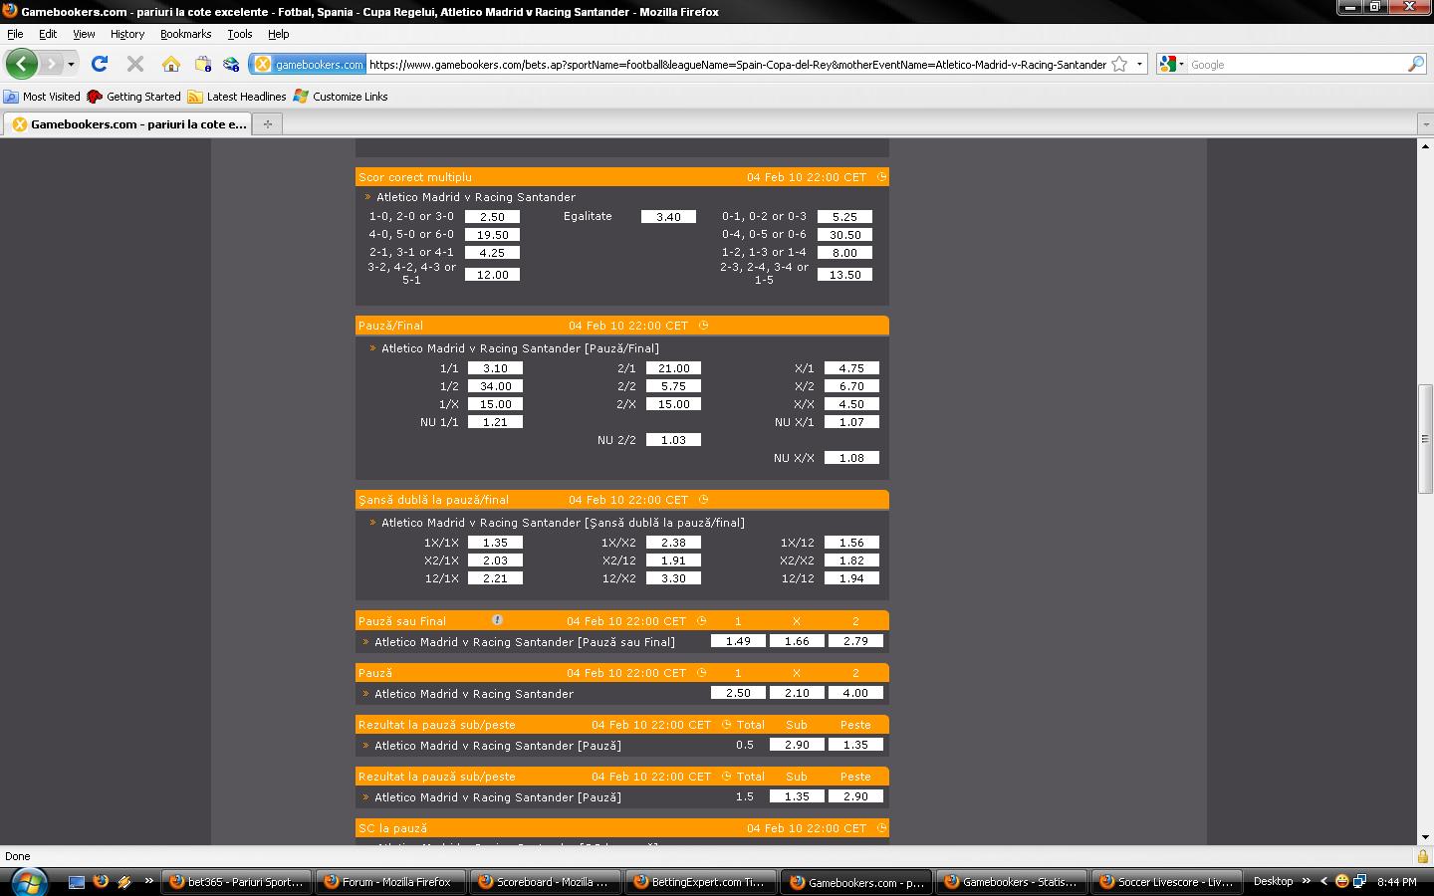The width and height of the screenshot is (1434, 896).
Task: Open the list all tabs dropdown
Action: pos(1425,124)
